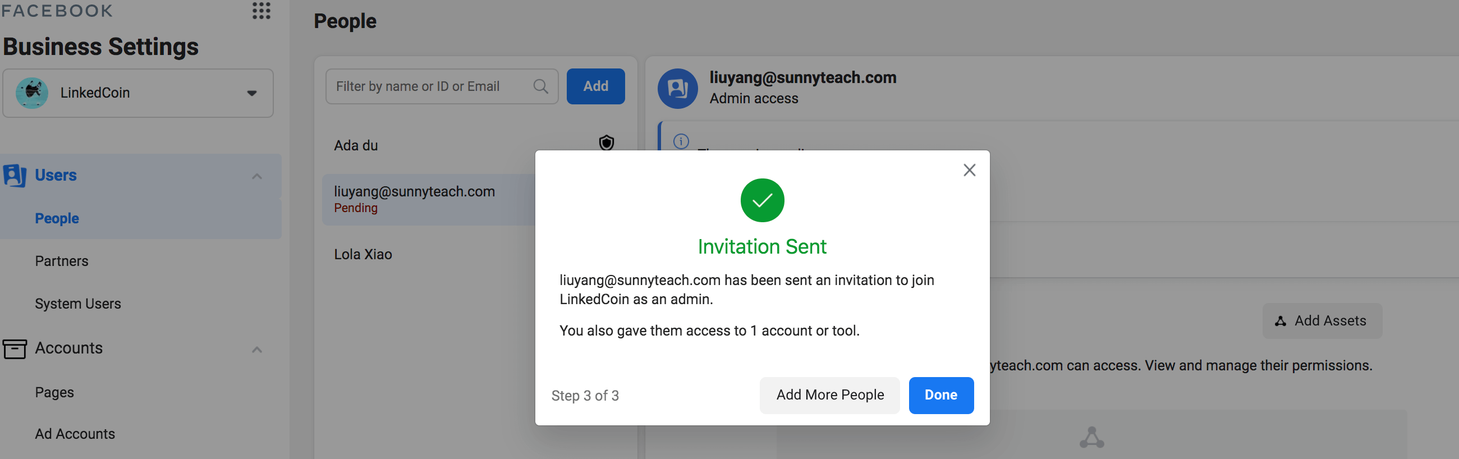Click Ada du's admin shield icon
This screenshot has height=459, width=1459.
606,143
